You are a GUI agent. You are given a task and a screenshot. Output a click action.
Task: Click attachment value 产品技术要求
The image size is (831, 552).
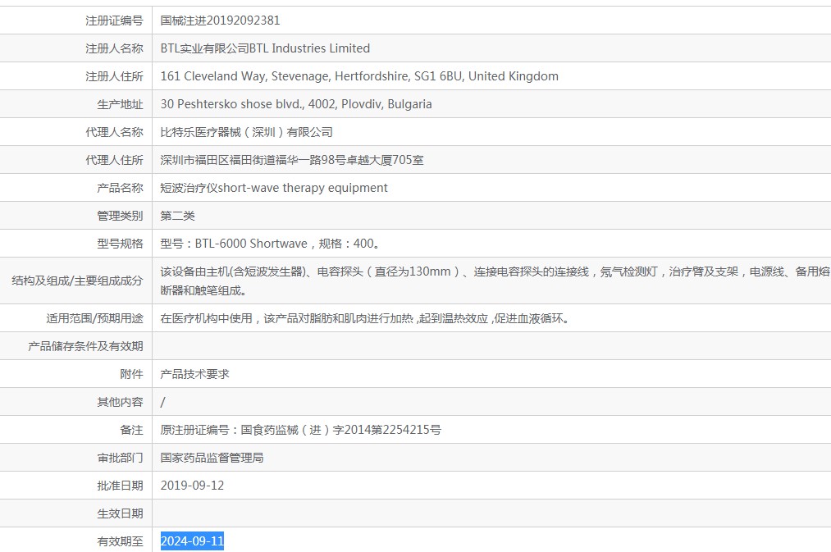pyautogui.click(x=195, y=374)
